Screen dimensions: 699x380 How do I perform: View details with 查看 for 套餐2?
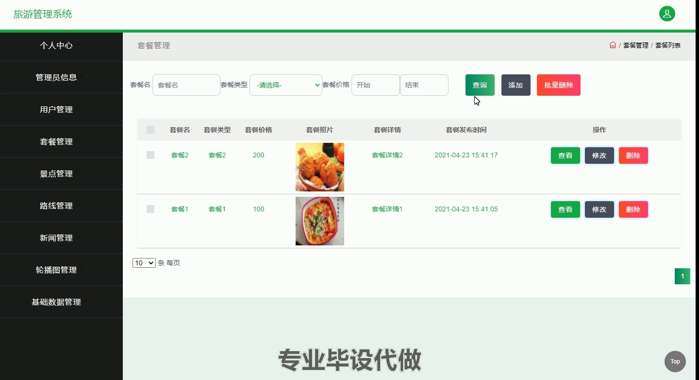(566, 155)
